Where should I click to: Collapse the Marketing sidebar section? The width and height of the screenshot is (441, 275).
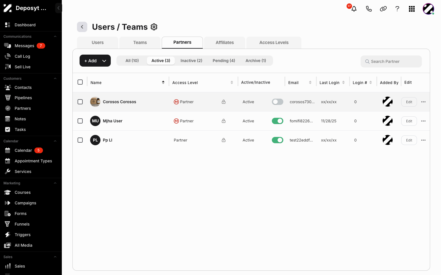[x=55, y=183]
